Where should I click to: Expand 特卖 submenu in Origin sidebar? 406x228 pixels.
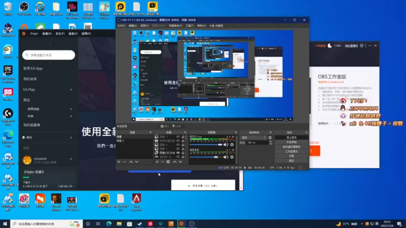71,117
